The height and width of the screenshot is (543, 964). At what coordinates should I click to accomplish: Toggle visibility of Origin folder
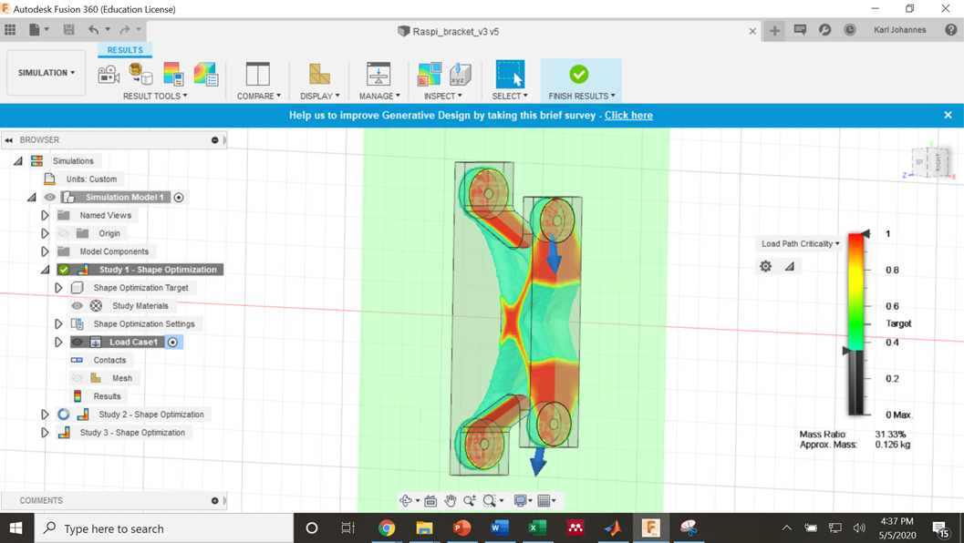pos(63,233)
